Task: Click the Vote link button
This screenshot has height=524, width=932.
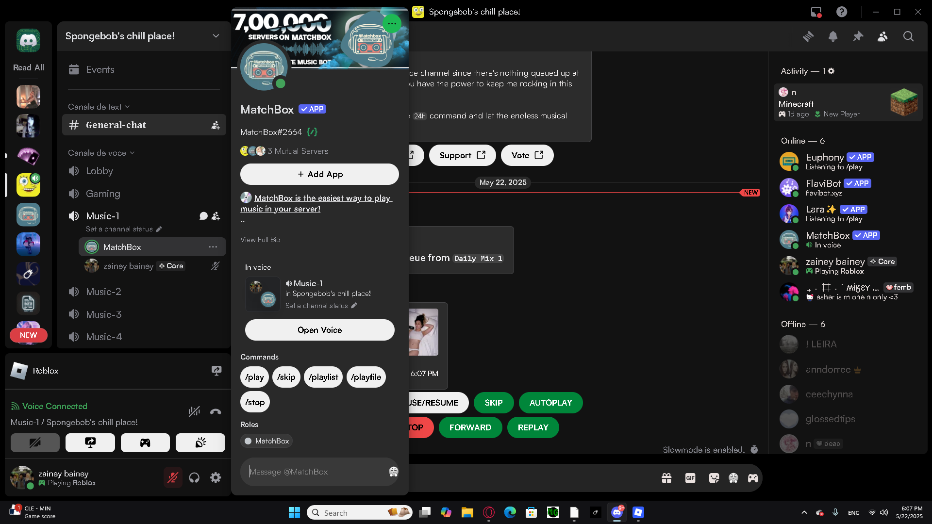Action: pos(527,155)
